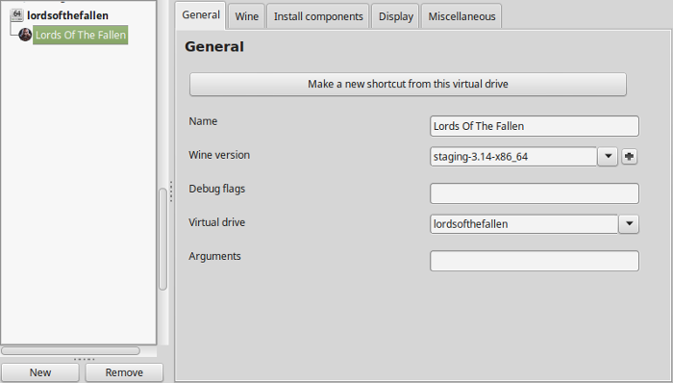
Task: Click the vertical splitter handle between the panels
Action: [171, 191]
